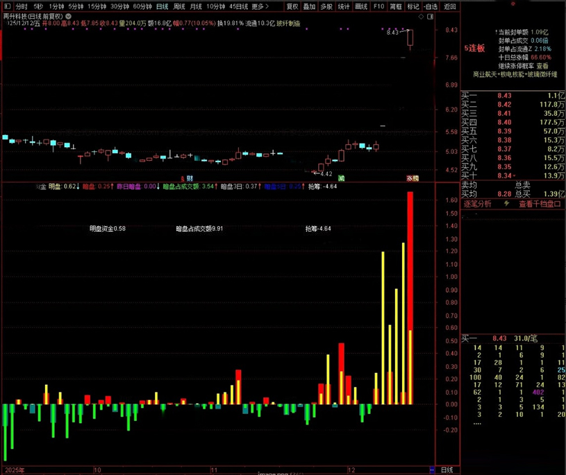Toggle 简框 simple frame
This screenshot has width=566, height=475.
pyautogui.click(x=396, y=6)
